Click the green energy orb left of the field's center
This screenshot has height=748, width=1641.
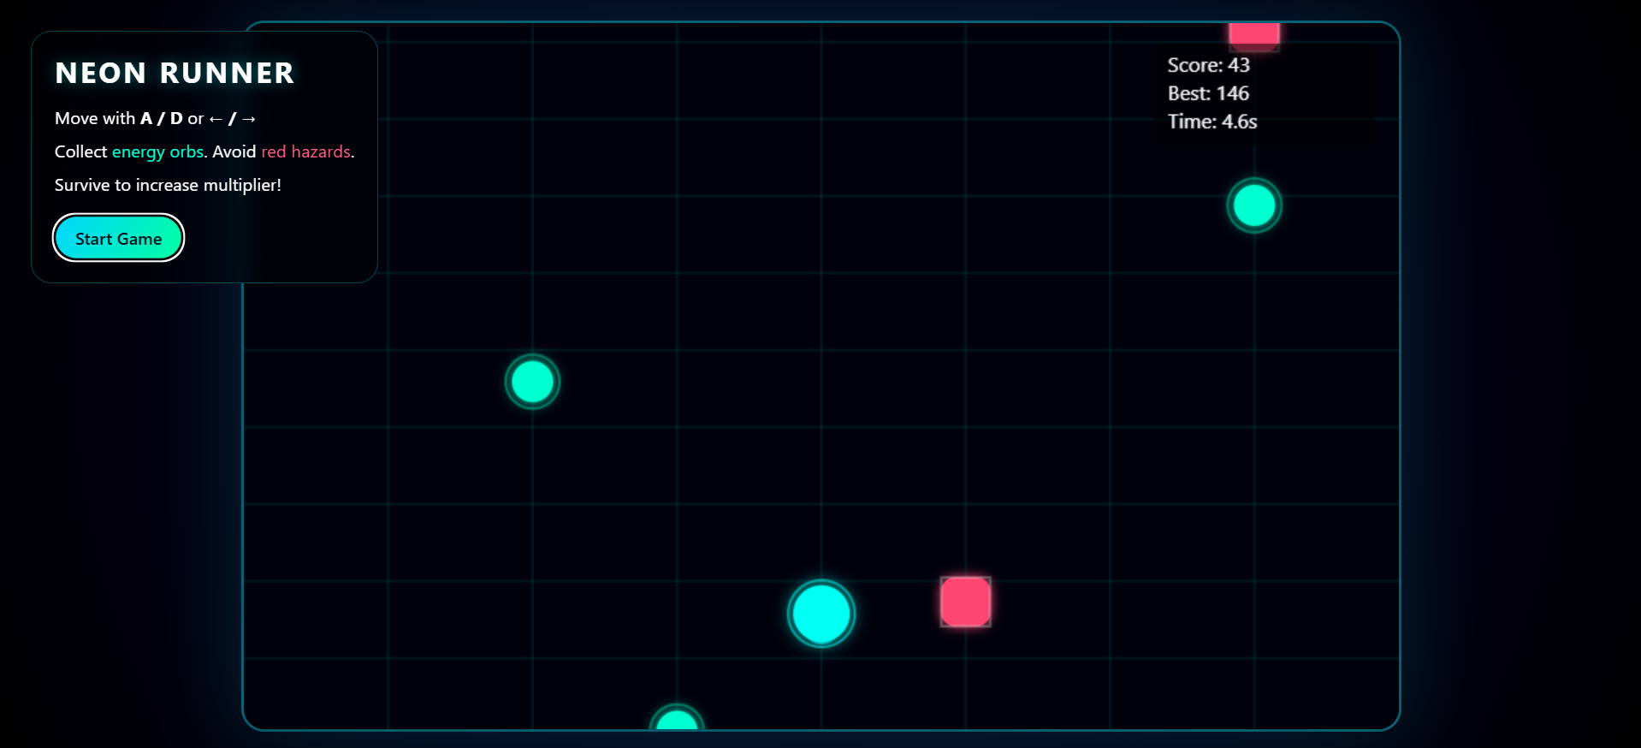tap(532, 382)
